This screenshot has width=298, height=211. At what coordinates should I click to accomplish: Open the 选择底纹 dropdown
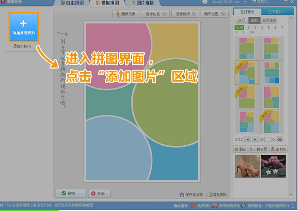pyautogui.click(x=185, y=14)
